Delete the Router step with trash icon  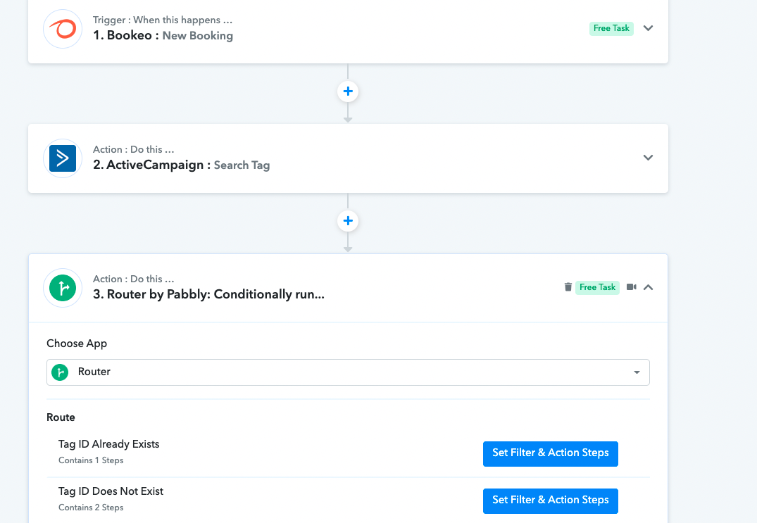click(568, 287)
